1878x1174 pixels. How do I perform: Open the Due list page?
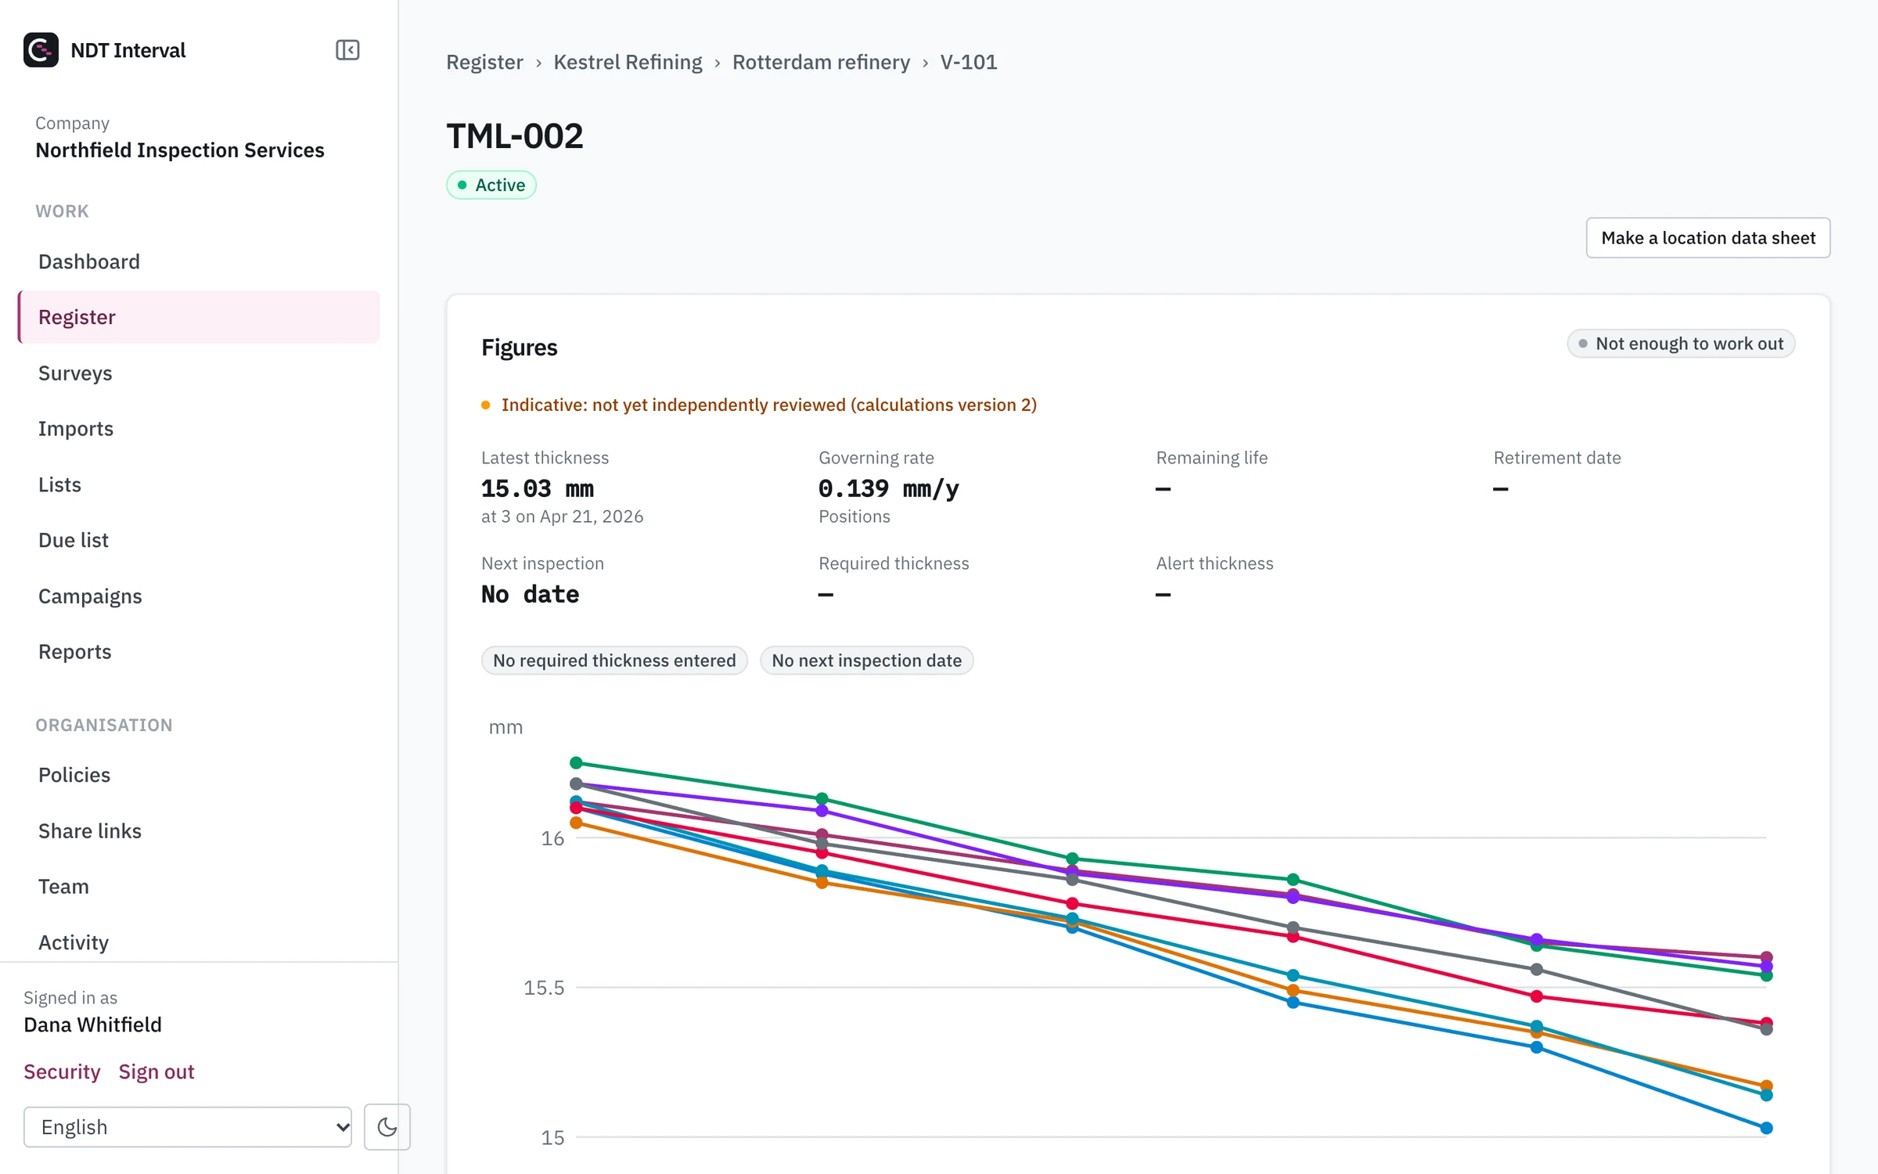coord(199,540)
